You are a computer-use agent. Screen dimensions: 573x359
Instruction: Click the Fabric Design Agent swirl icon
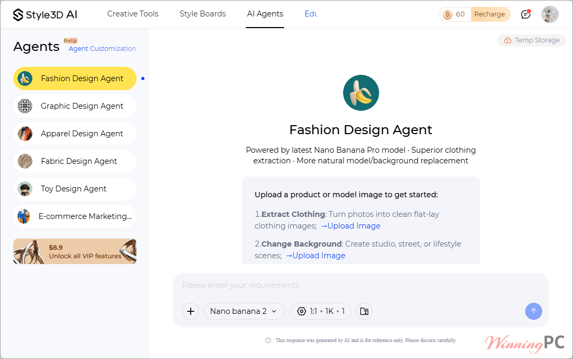click(25, 161)
